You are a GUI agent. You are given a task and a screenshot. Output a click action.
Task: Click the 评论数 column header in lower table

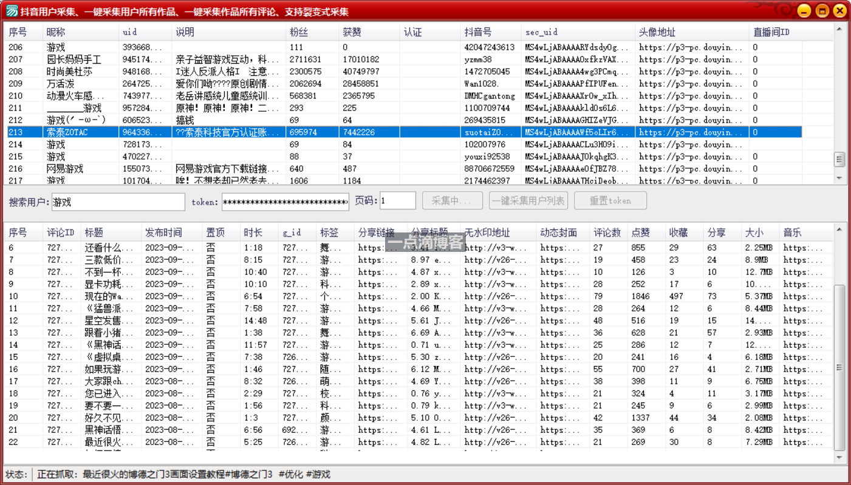click(x=609, y=232)
